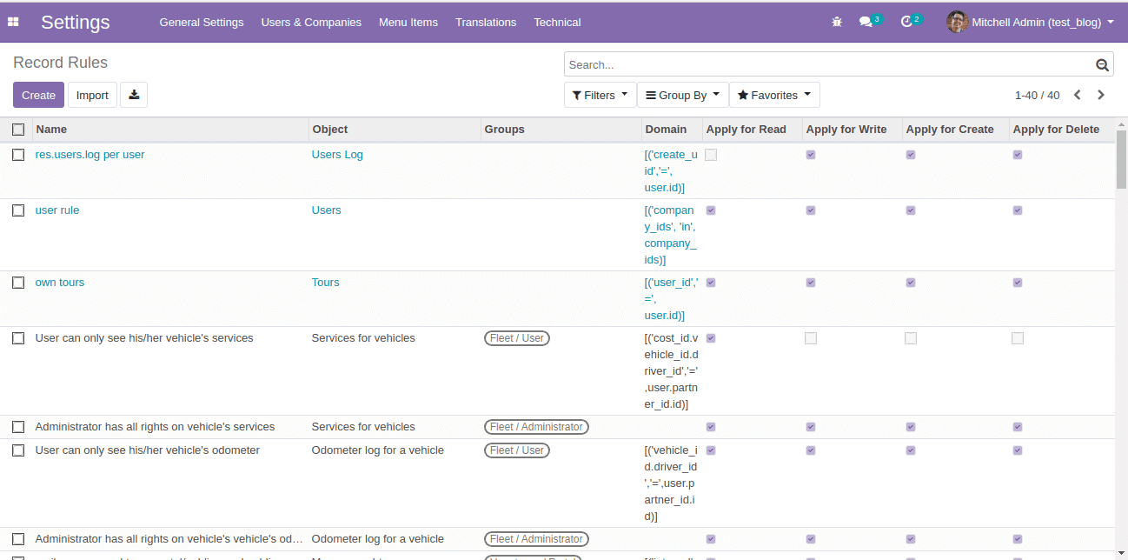Click the debug bug icon
This screenshot has width=1128, height=560.
(x=837, y=22)
